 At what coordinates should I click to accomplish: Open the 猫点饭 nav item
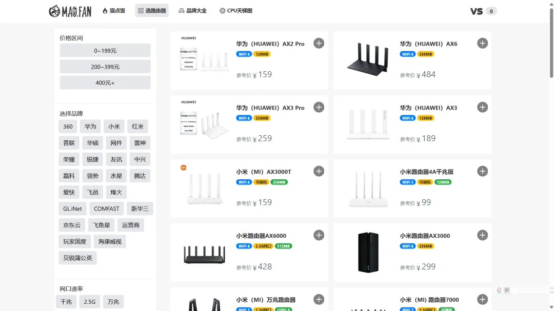pyautogui.click(x=114, y=11)
